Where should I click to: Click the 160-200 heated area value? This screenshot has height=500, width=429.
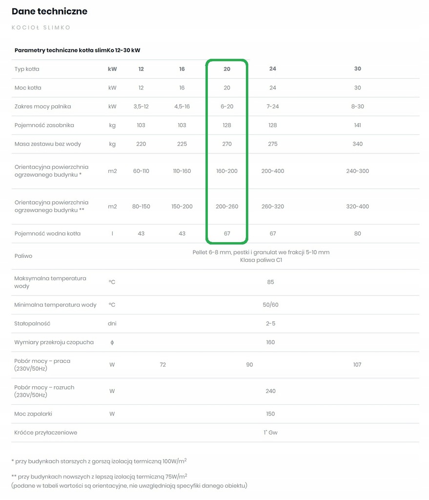(227, 171)
